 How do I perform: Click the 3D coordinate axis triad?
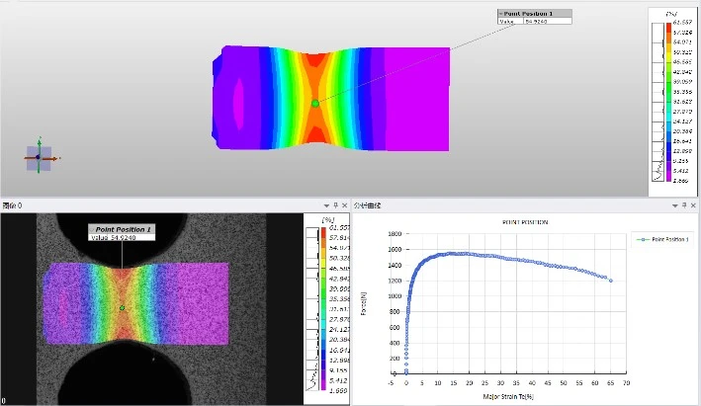(x=39, y=156)
